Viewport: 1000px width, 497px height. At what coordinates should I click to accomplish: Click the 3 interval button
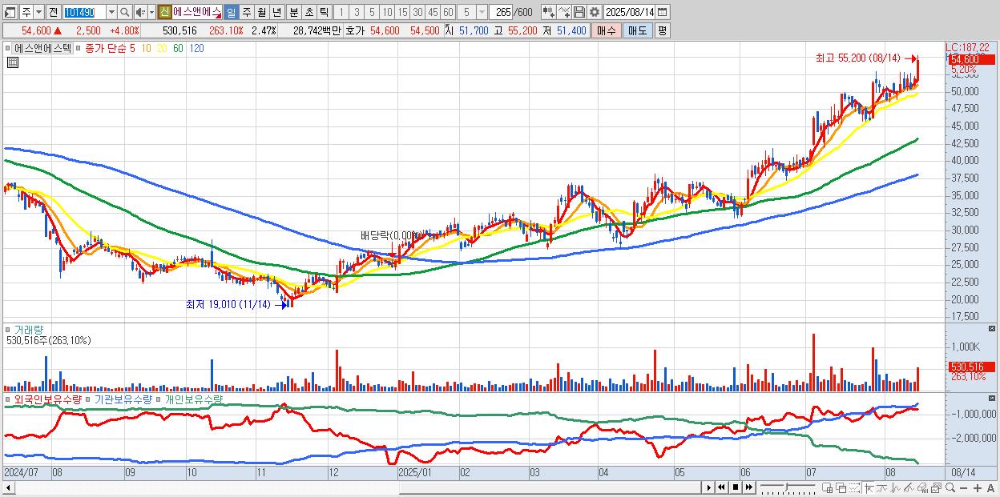[x=357, y=12]
